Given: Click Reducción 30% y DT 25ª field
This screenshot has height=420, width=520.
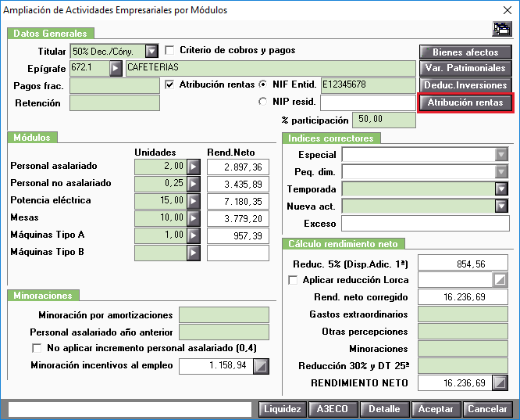Looking at the screenshot, I should (x=463, y=366).
